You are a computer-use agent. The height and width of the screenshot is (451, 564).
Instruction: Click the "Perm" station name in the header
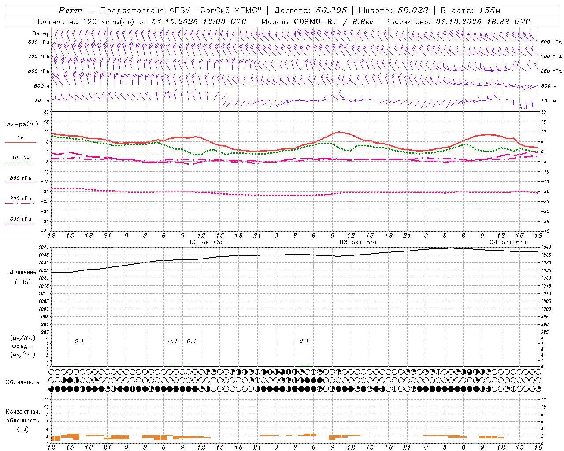click(70, 11)
